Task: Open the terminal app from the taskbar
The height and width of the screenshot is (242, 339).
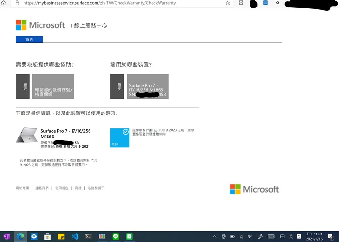Action: pyautogui.click(x=88, y=236)
